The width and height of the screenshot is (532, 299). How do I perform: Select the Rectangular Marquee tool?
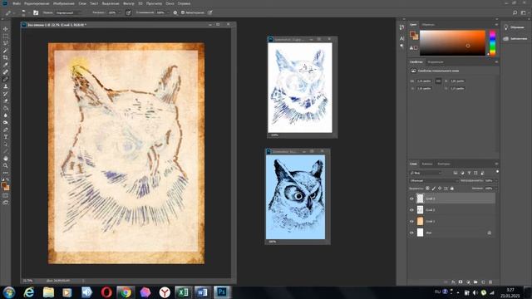[6, 37]
